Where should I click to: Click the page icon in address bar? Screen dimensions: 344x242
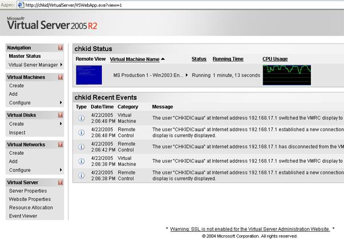click(x=20, y=5)
